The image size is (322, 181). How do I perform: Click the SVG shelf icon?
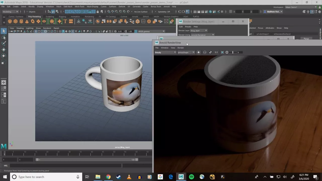point(71,22)
